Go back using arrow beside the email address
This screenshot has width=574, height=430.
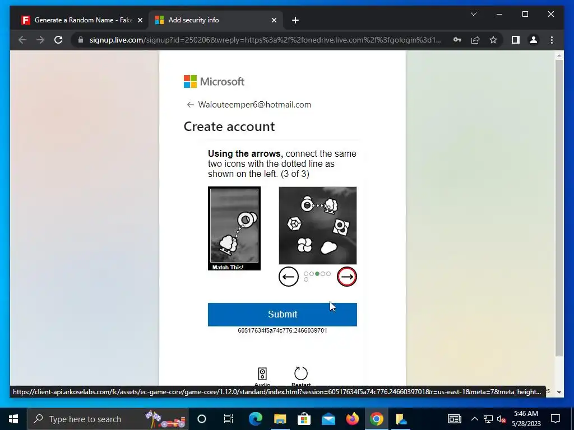point(190,105)
